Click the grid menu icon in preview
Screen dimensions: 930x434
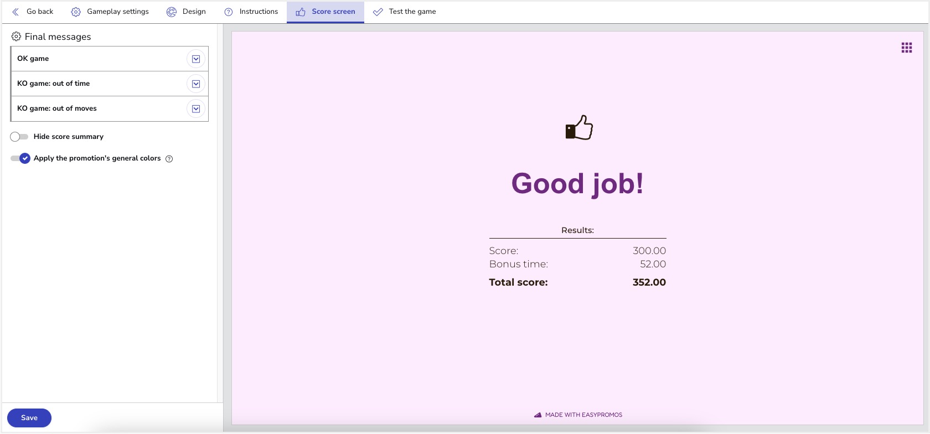point(906,48)
